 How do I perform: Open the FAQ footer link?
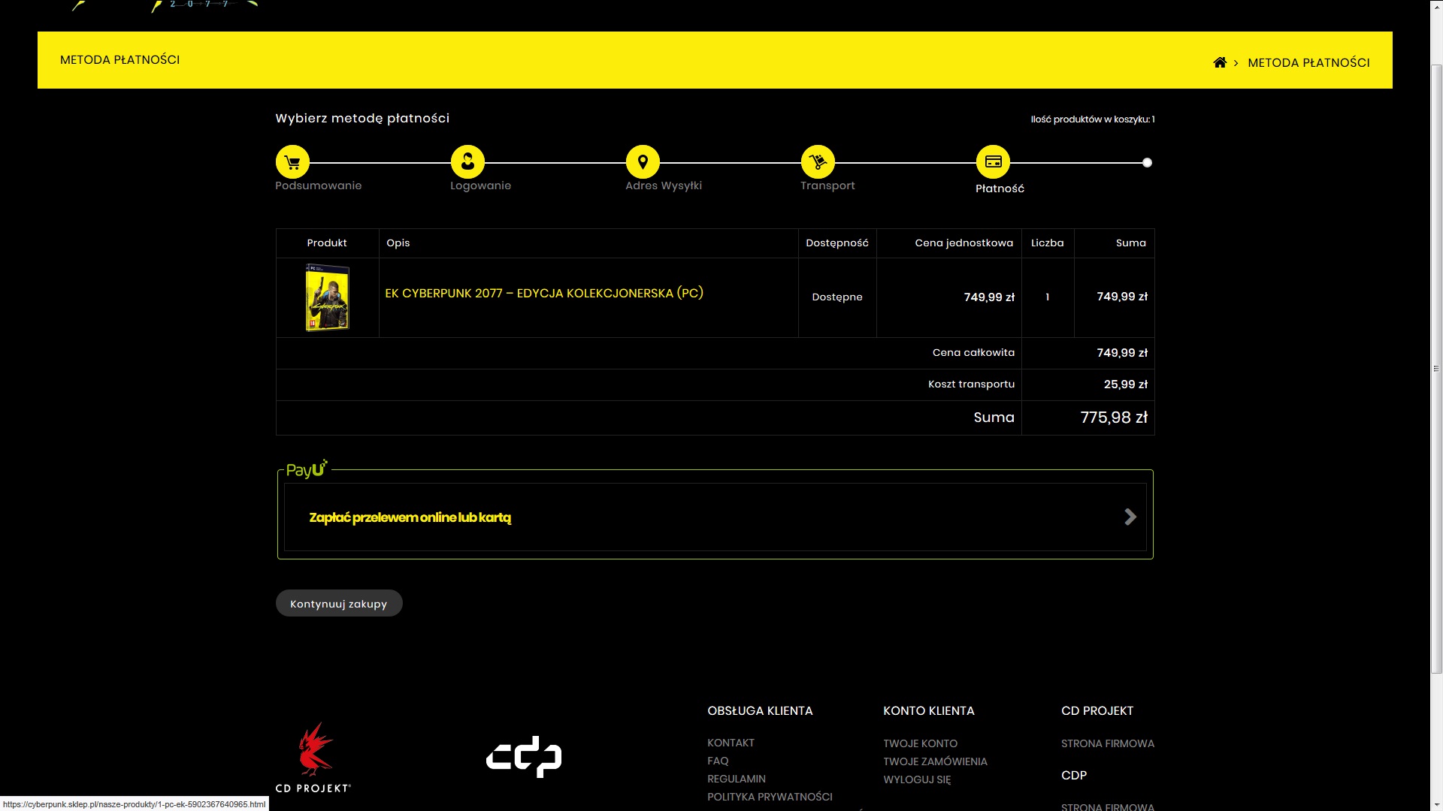point(718,761)
